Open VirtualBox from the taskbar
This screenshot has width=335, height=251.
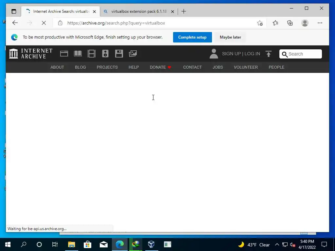[x=151, y=244]
